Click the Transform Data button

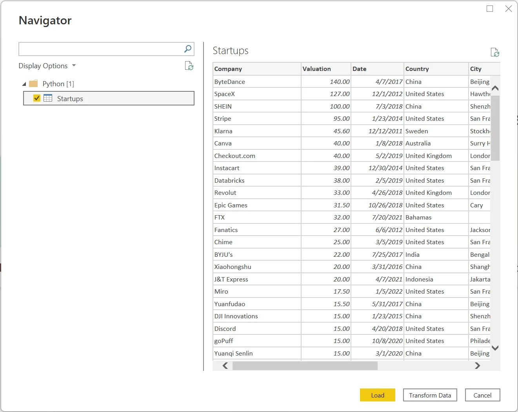[x=430, y=395]
